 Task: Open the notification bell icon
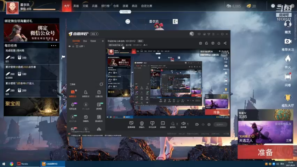[x=219, y=43]
